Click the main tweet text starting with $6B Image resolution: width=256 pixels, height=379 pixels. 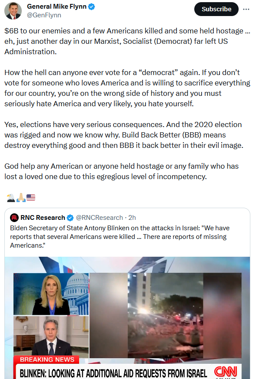tap(127, 41)
